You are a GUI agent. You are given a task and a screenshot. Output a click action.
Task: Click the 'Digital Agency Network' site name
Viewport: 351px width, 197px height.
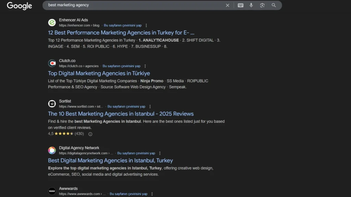pos(79,148)
